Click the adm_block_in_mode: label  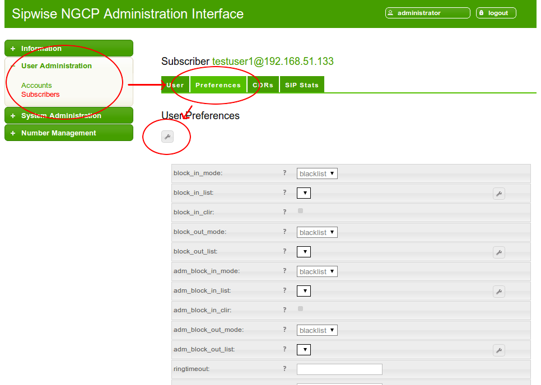pyautogui.click(x=207, y=271)
